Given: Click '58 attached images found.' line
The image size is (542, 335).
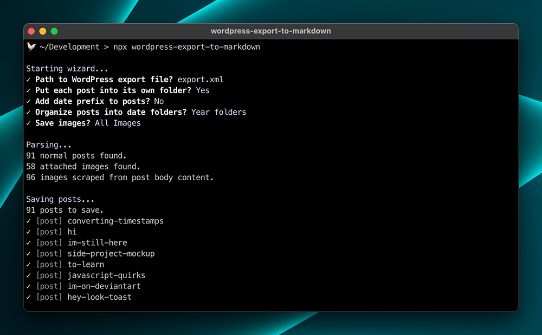Looking at the screenshot, I should [x=83, y=167].
